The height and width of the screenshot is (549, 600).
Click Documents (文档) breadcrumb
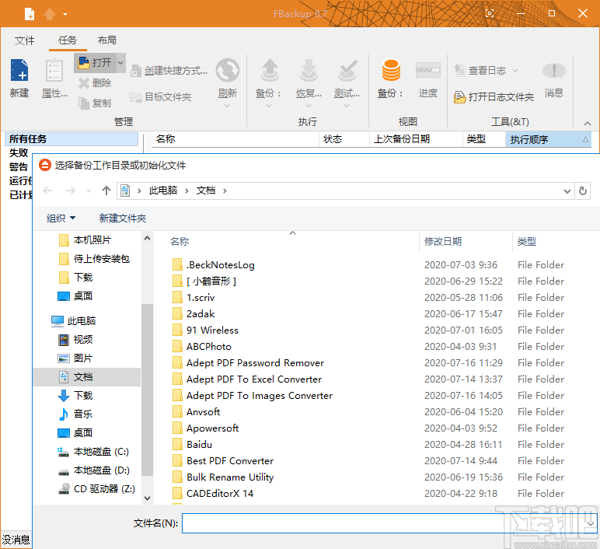(206, 191)
